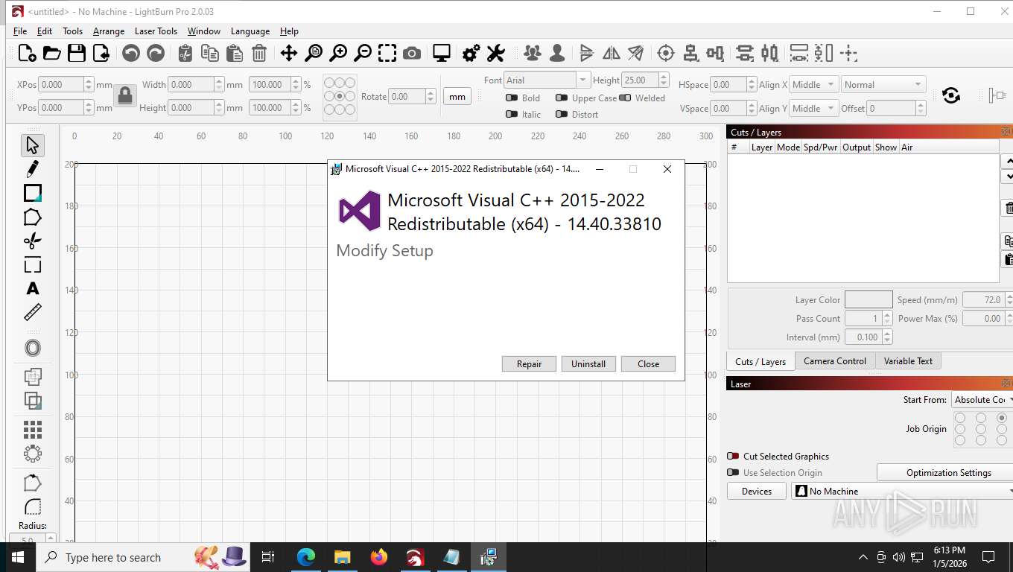Select the Offset shapes tool
The height and width of the screenshot is (572, 1013).
(32, 348)
